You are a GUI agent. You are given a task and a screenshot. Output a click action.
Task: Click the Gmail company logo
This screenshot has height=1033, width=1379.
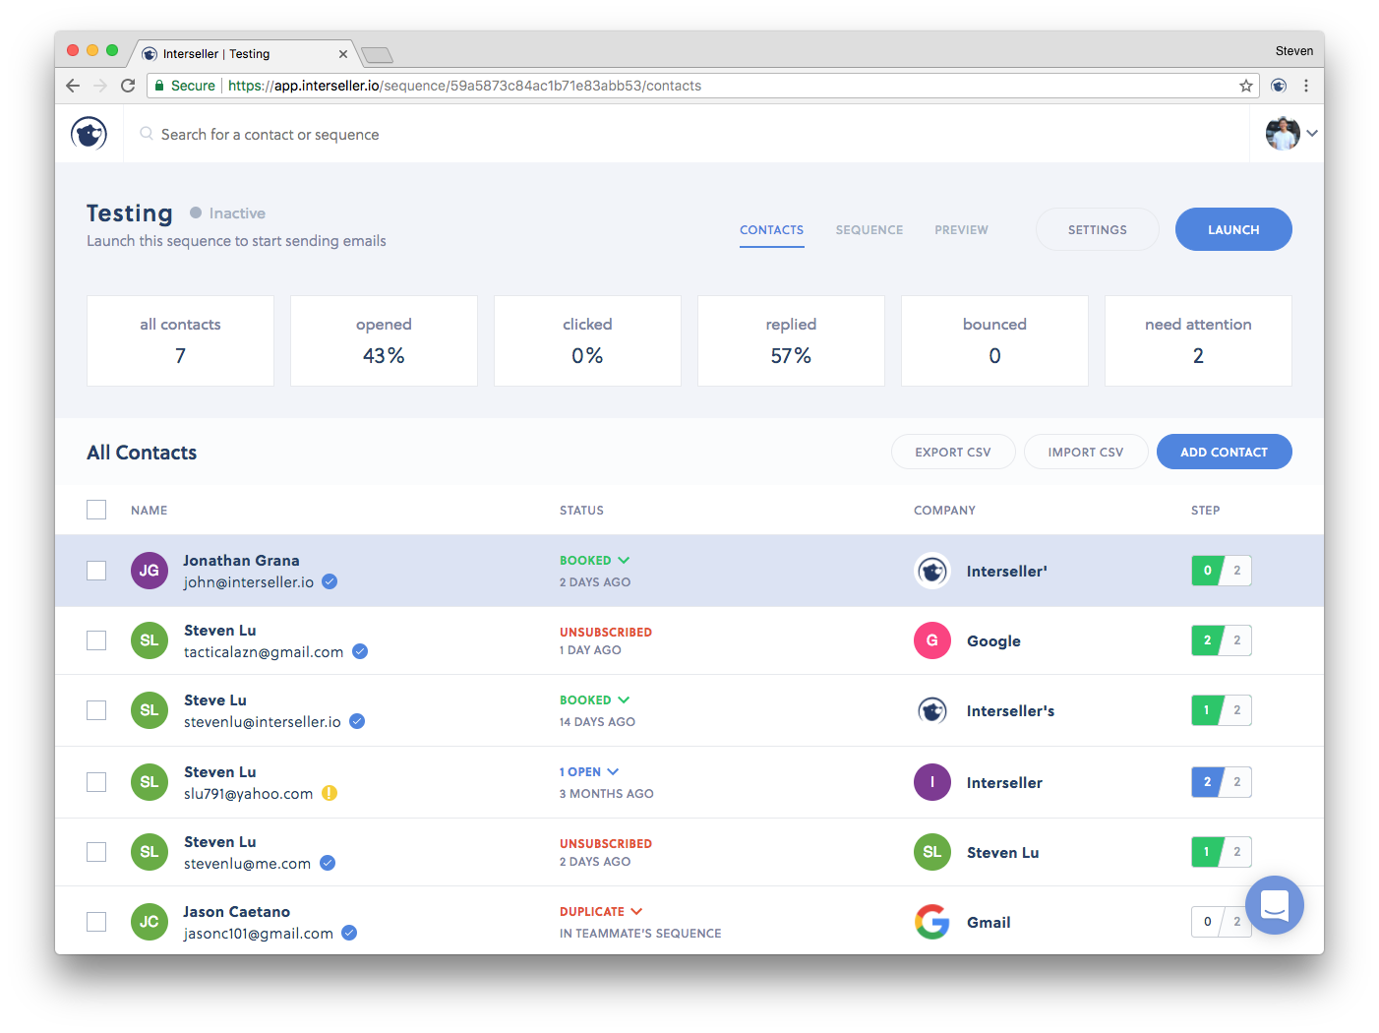tap(931, 922)
